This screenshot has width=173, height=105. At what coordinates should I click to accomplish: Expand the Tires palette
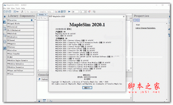coord(20,74)
